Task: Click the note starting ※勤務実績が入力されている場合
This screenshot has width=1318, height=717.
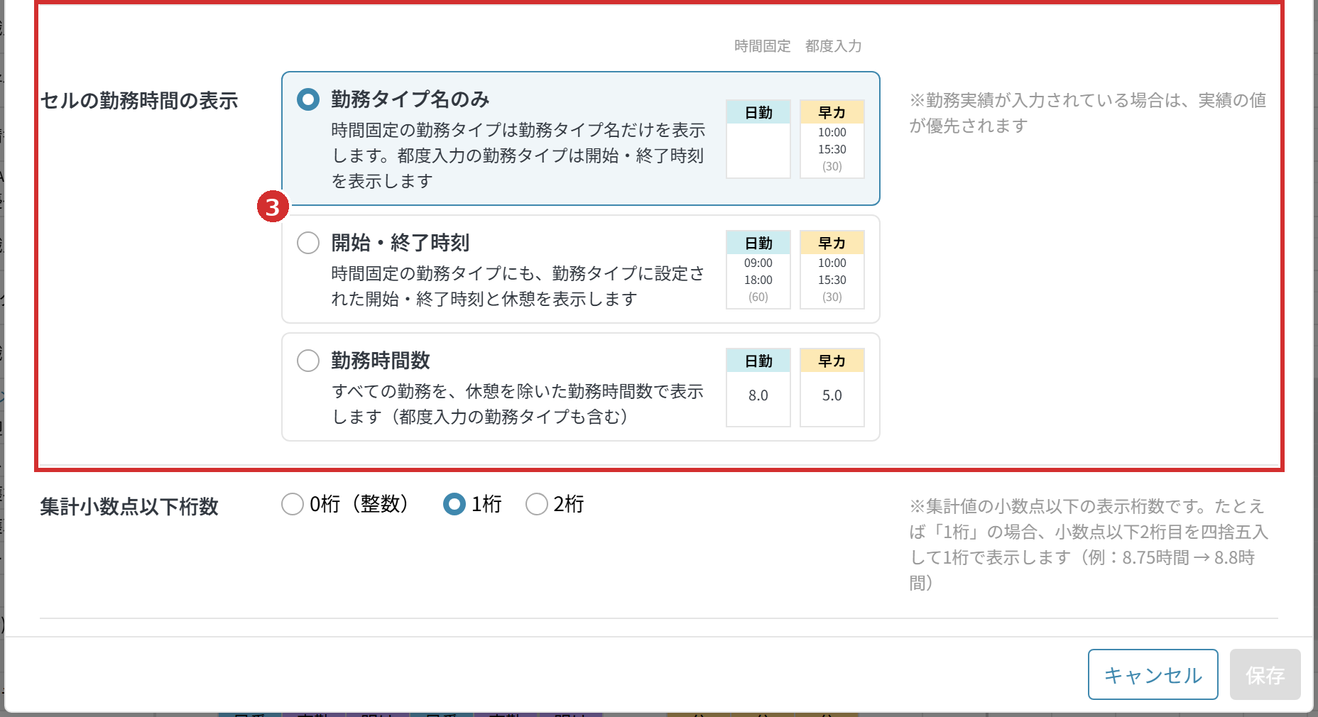Action: coord(1088,113)
